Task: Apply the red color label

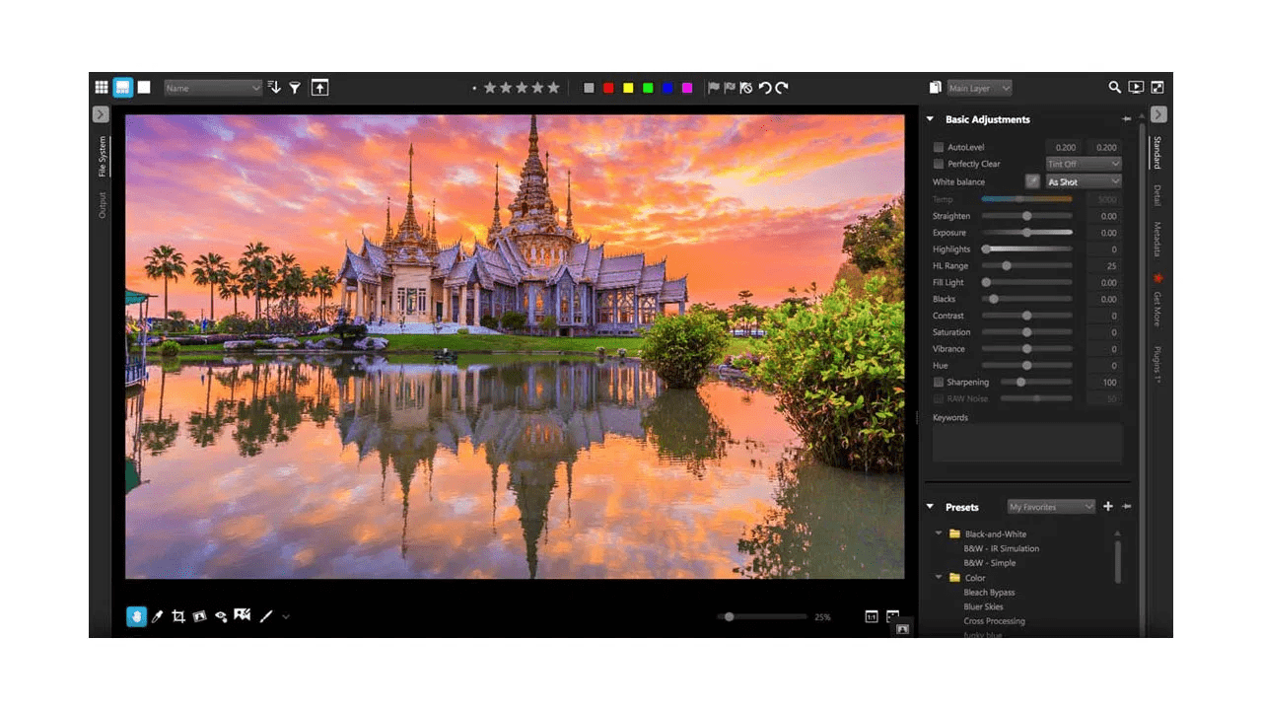Action: [x=608, y=88]
